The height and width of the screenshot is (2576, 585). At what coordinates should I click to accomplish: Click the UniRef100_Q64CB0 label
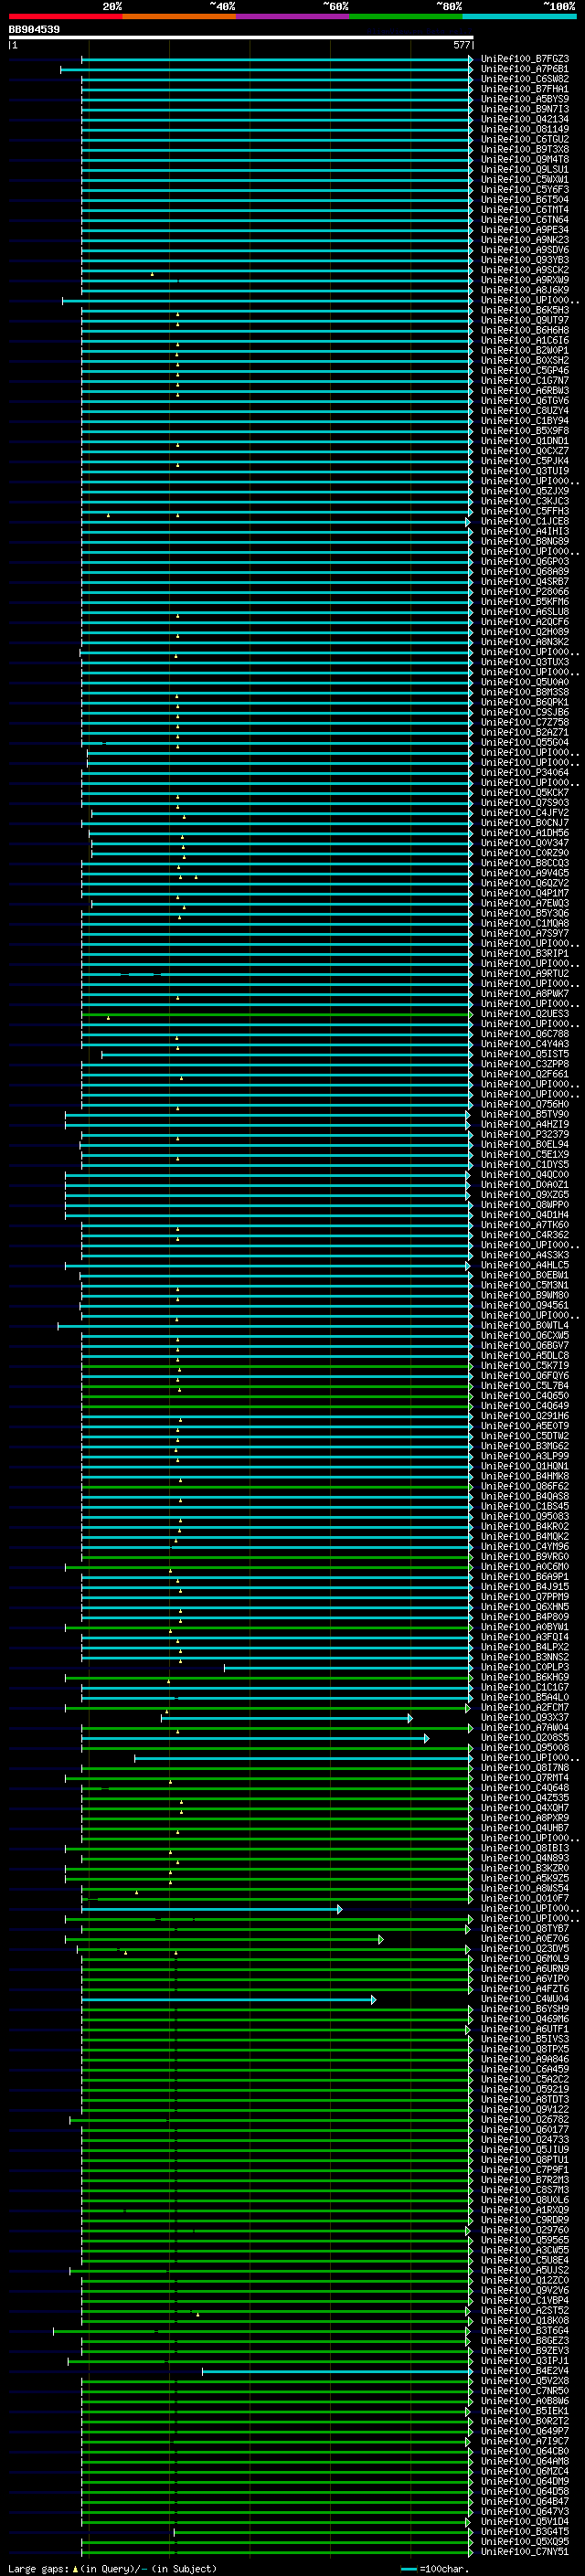tap(525, 2451)
